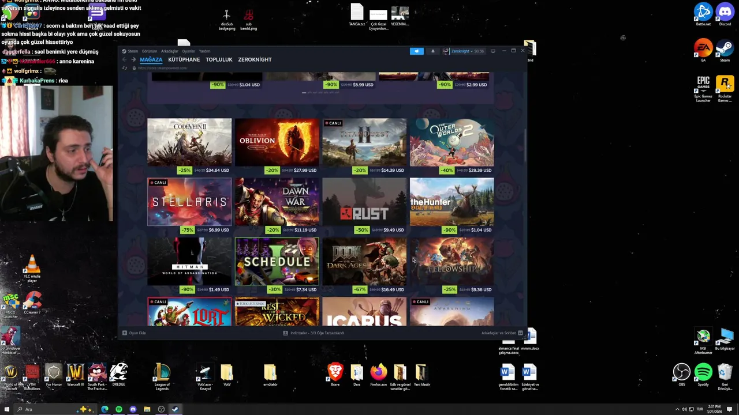Open the ZEROKNIGHT profile tab
739x415 pixels.
point(255,59)
